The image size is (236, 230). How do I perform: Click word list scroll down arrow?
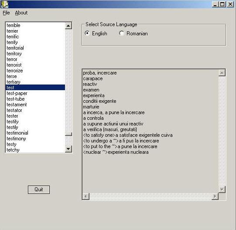tap(68, 149)
